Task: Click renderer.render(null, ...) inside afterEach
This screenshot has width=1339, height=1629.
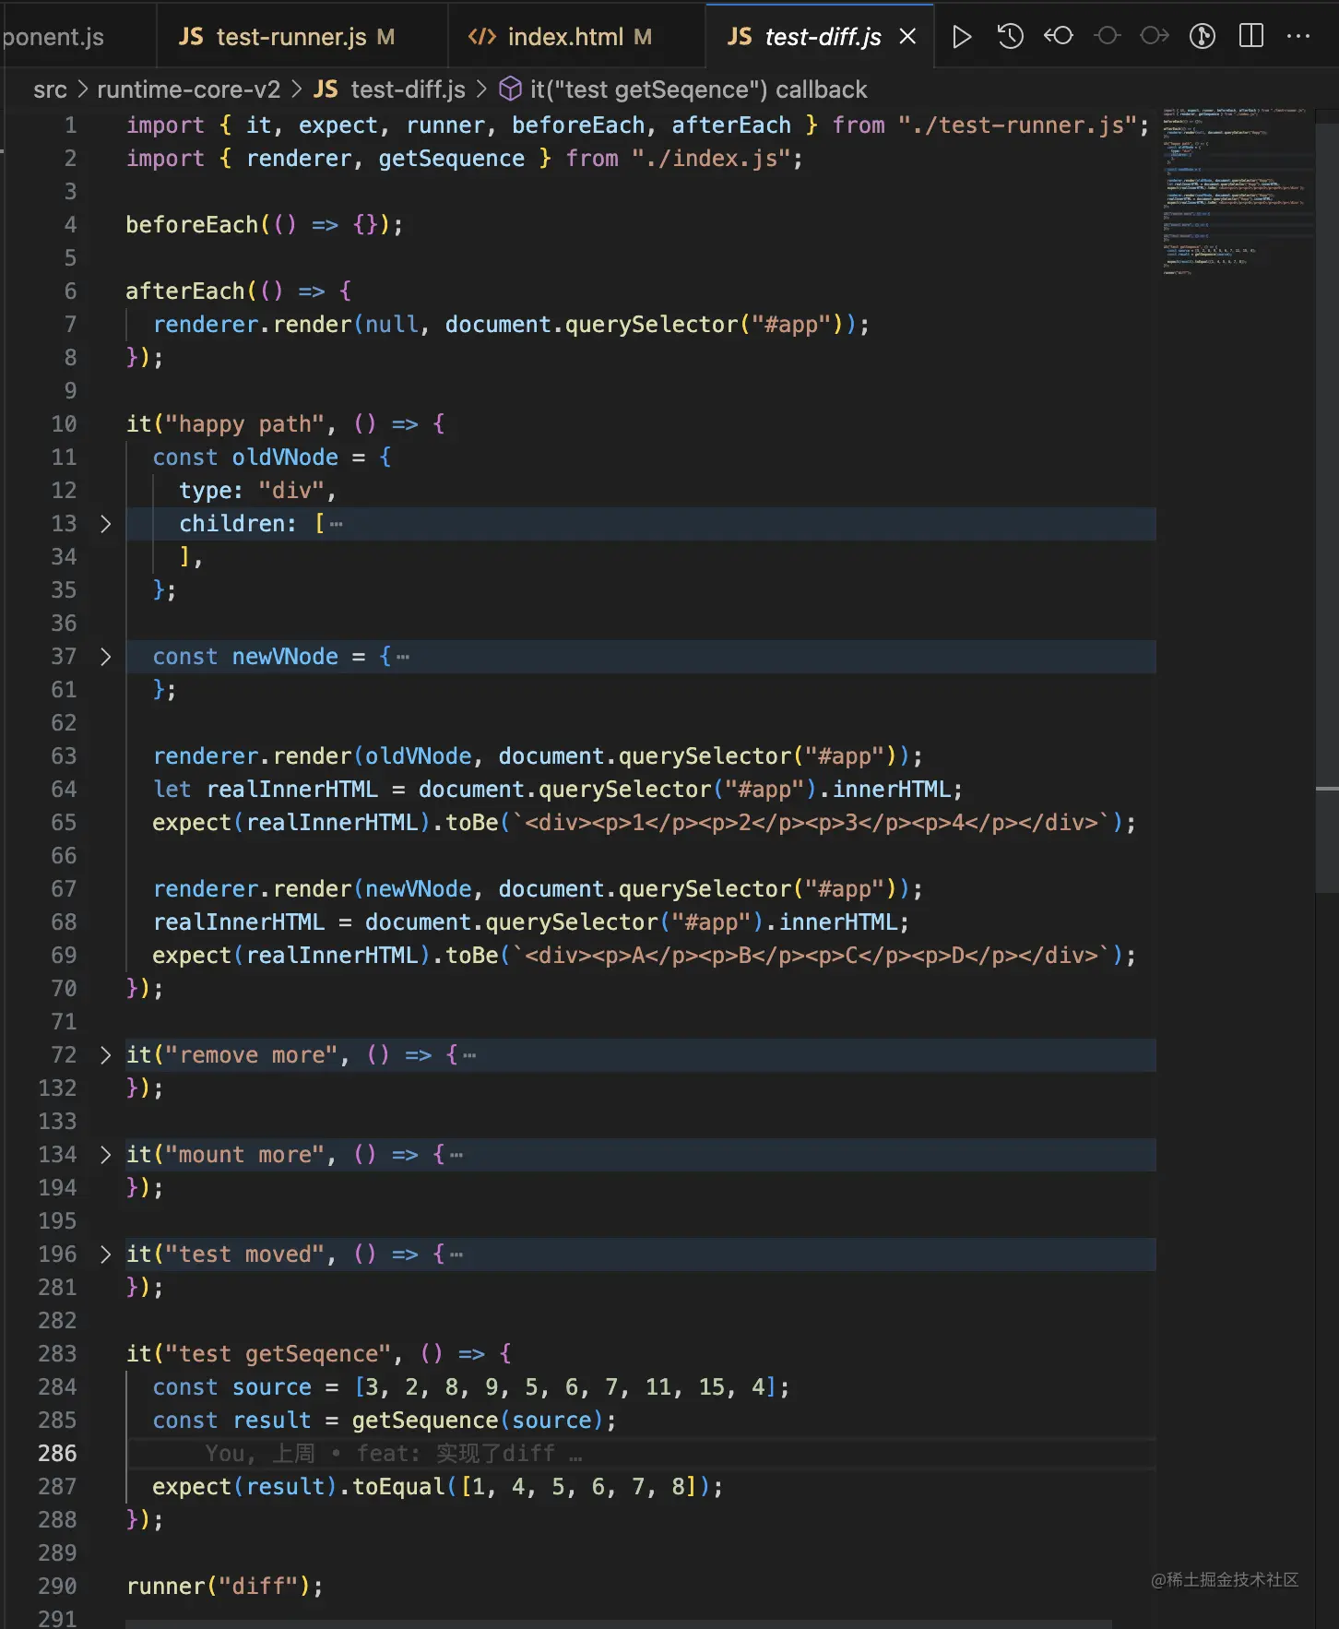Action: pos(511,325)
